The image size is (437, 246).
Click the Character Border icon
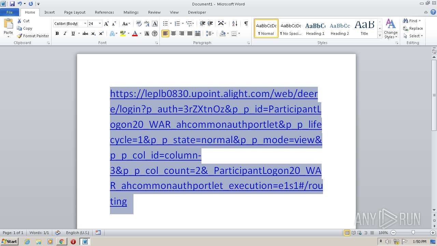pos(155,24)
